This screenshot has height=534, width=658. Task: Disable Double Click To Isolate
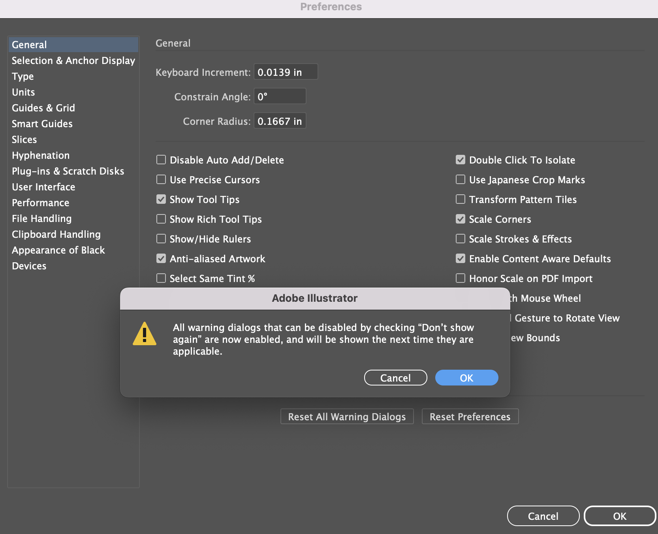(460, 160)
